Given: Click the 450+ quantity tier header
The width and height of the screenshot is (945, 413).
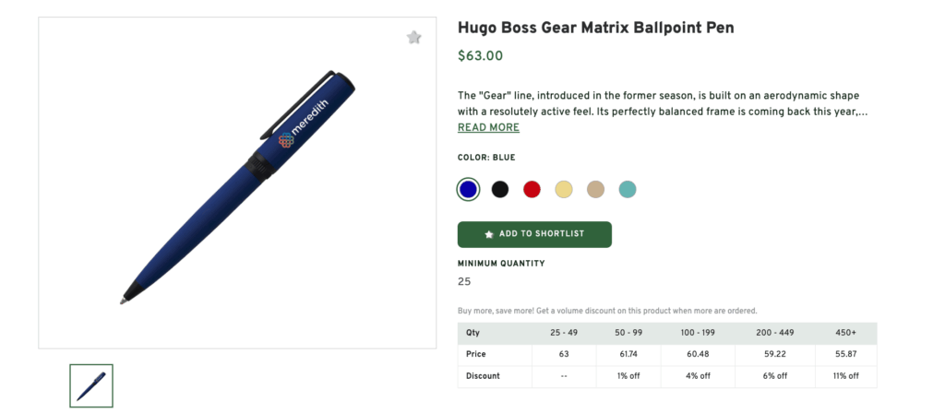Looking at the screenshot, I should pyautogui.click(x=845, y=332).
